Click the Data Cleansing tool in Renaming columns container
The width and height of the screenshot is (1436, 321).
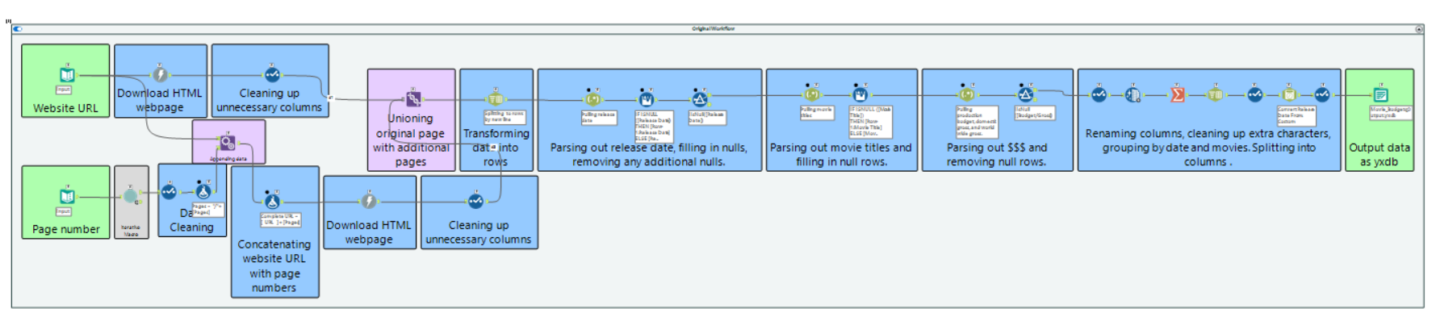click(1132, 94)
